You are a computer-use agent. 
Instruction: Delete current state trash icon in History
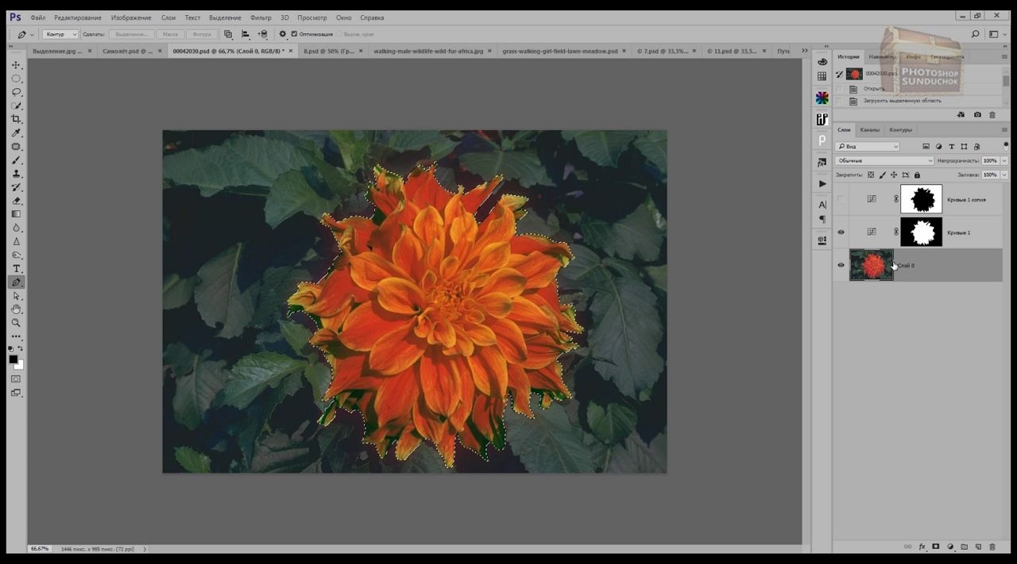click(x=992, y=115)
